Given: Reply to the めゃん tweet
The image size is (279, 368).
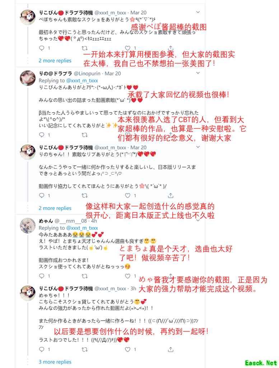Looking at the screenshot, I should (42, 276).
